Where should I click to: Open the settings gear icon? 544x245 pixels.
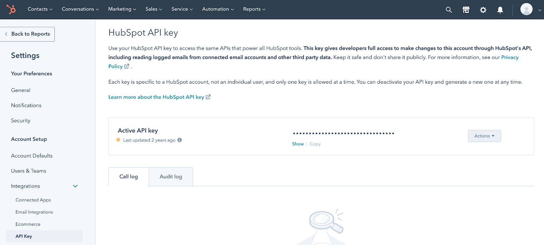[x=483, y=10]
